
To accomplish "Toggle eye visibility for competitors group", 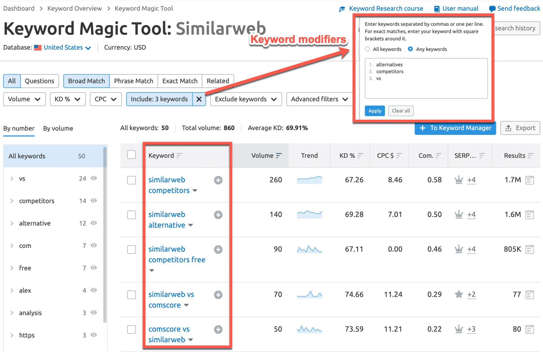I will pos(94,201).
